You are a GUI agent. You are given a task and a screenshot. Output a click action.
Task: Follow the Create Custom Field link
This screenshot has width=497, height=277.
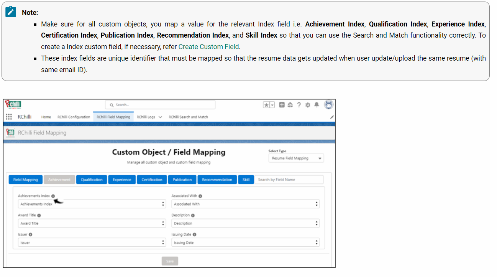pyautogui.click(x=208, y=46)
